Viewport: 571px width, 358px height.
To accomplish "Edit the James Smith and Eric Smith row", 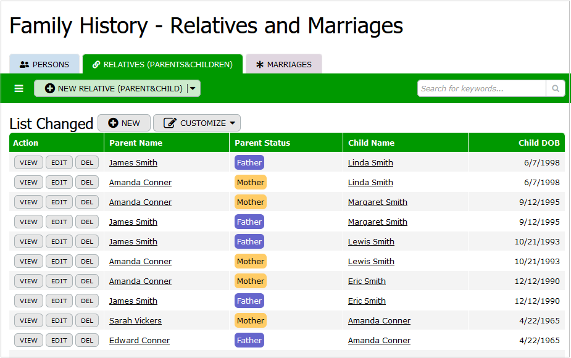I will pos(59,301).
